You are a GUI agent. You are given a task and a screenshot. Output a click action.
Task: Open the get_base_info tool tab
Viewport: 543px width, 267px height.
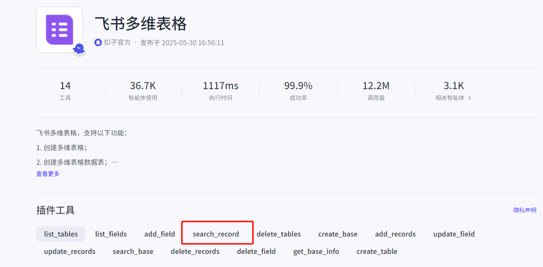pyautogui.click(x=316, y=251)
